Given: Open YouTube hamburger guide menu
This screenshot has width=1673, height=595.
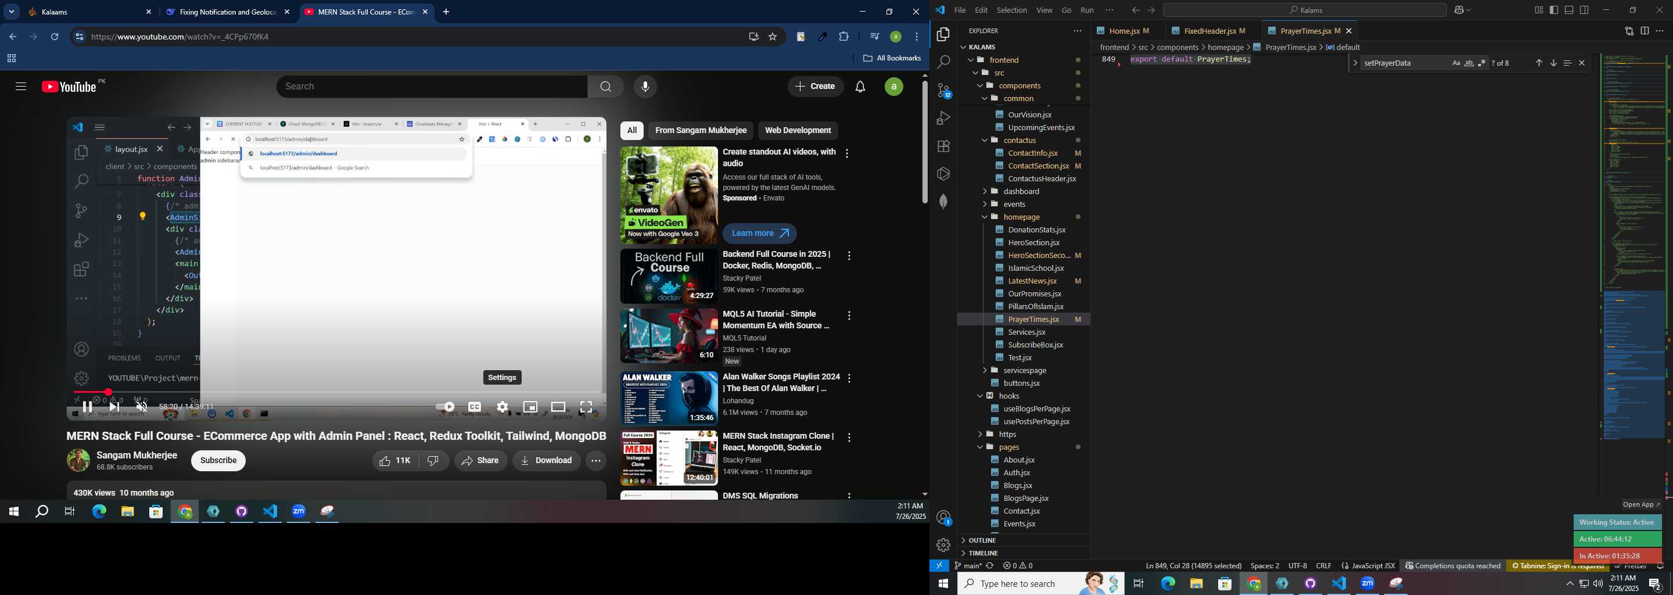Looking at the screenshot, I should click(x=21, y=87).
